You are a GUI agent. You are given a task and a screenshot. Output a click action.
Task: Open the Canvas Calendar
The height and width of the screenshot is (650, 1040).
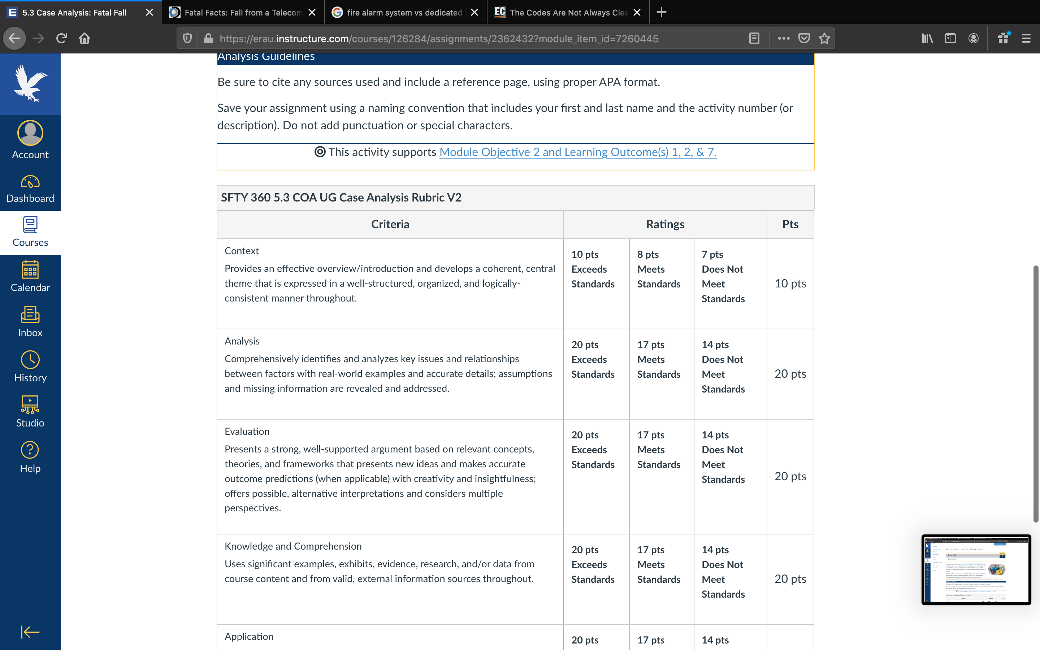(30, 277)
